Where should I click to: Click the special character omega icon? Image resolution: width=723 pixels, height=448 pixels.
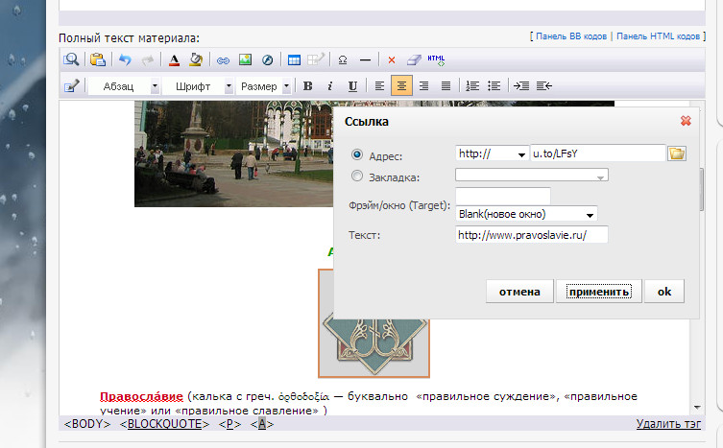coord(343,59)
